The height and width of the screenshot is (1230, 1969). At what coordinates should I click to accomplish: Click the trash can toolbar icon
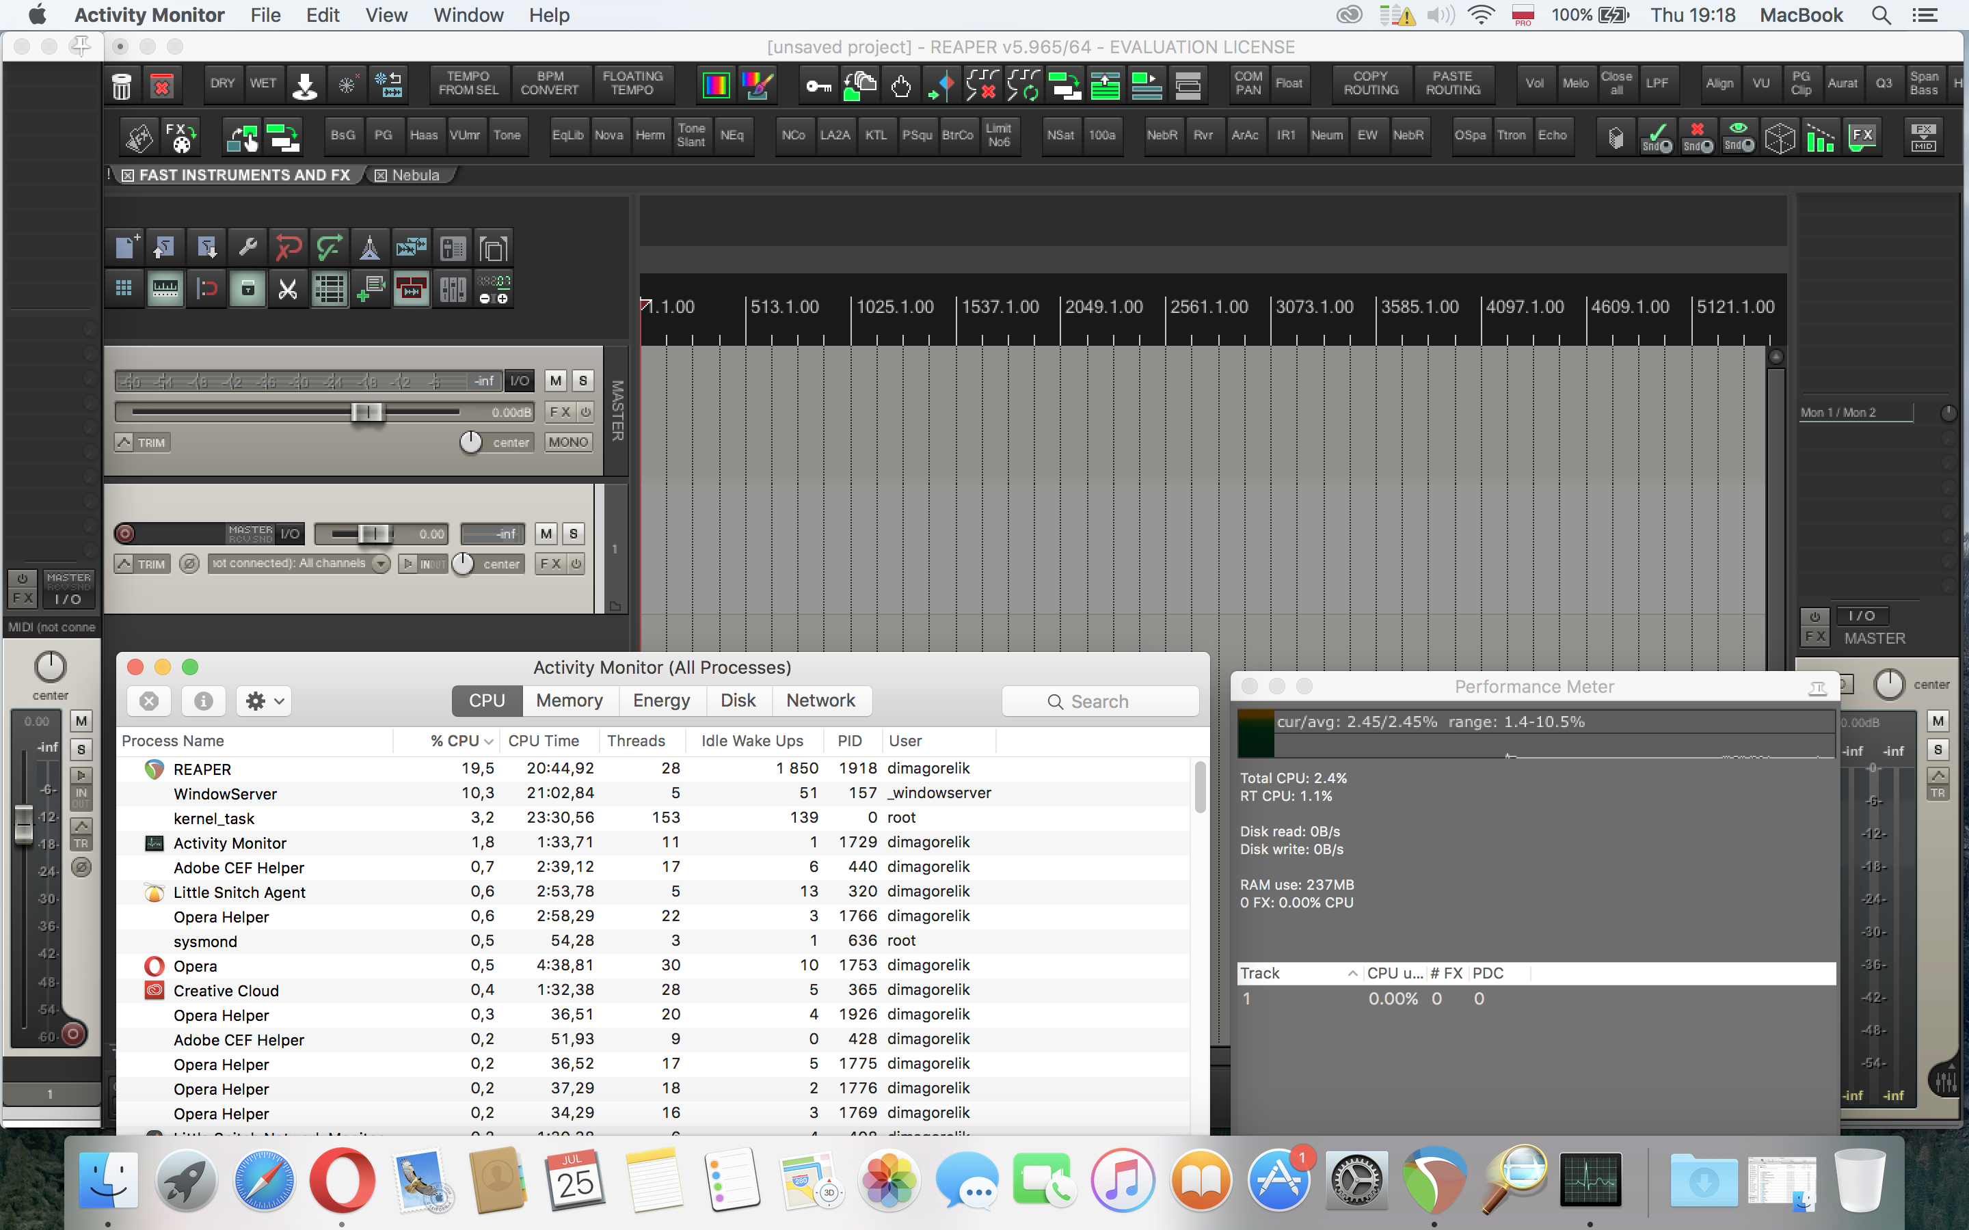[x=121, y=85]
